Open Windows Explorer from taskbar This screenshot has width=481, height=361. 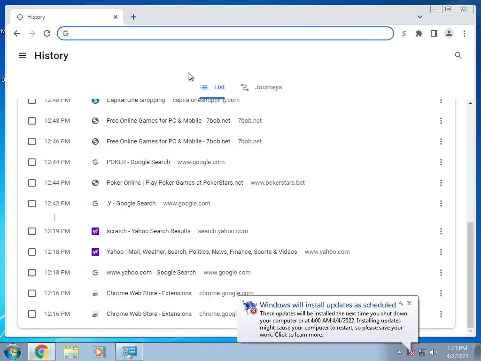(71, 352)
